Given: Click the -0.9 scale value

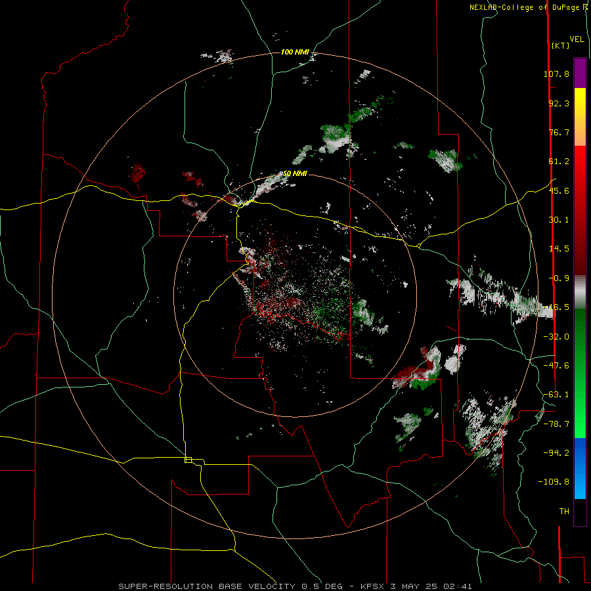Looking at the screenshot, I should 559,278.
